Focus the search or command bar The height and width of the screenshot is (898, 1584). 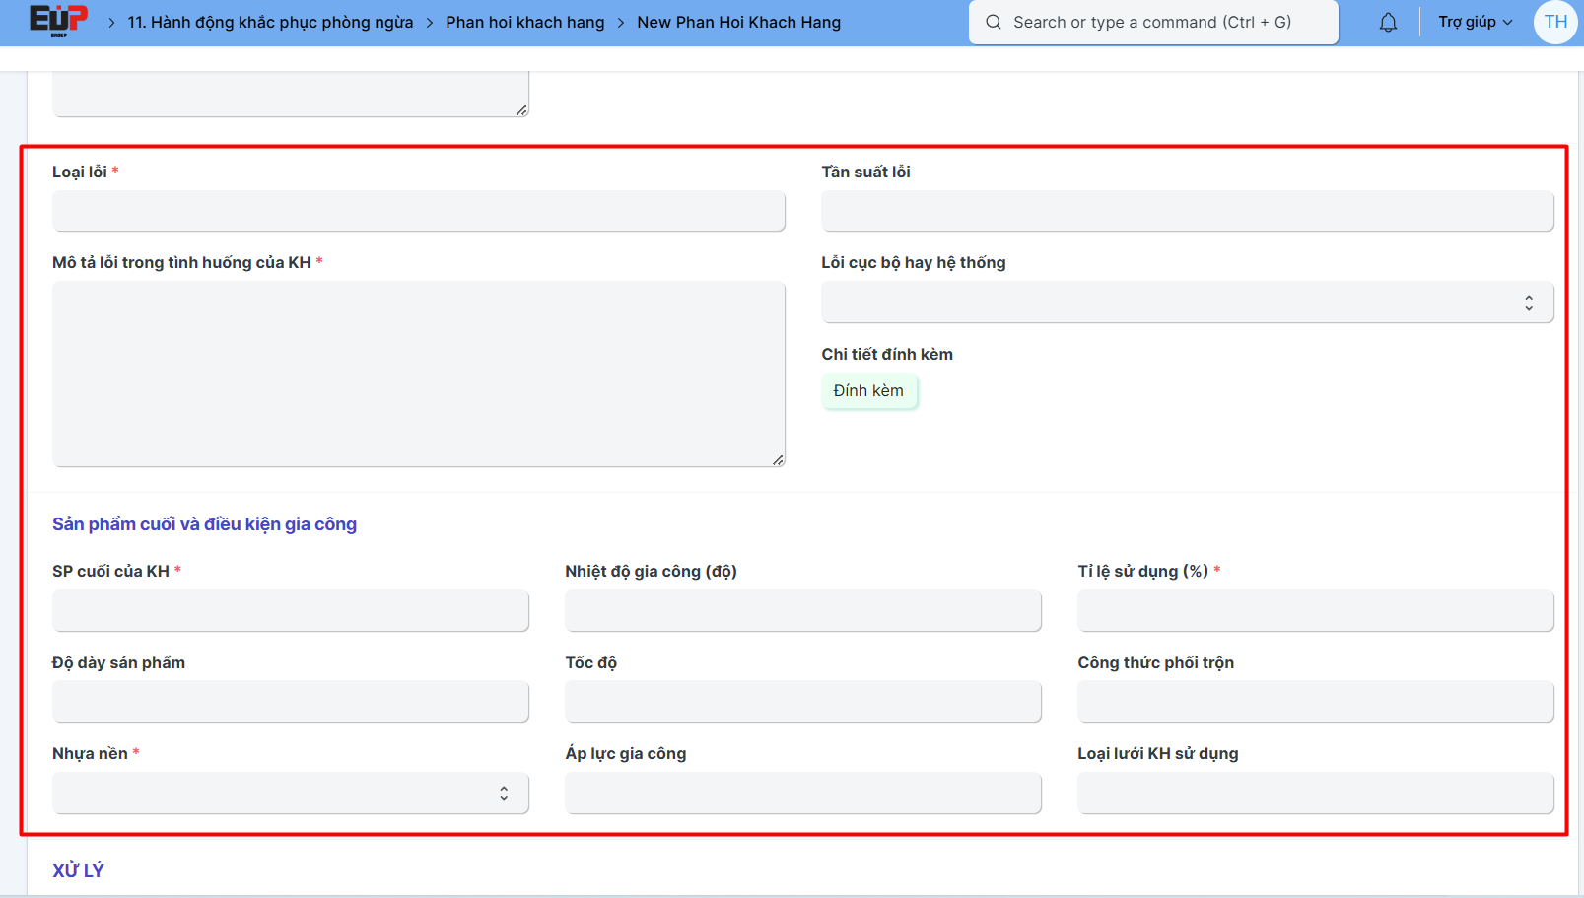click(x=1151, y=22)
